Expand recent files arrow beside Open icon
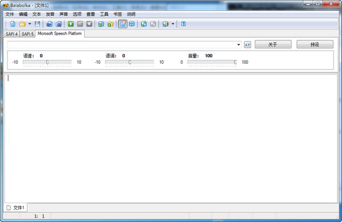 [x=30, y=24]
